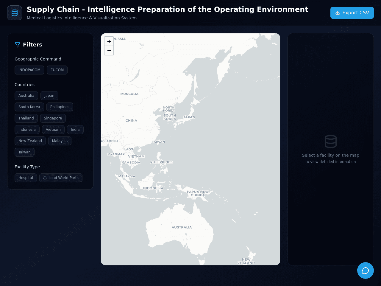The height and width of the screenshot is (286, 381).
Task: Enable the Taiwan country filter
Action: click(24, 152)
